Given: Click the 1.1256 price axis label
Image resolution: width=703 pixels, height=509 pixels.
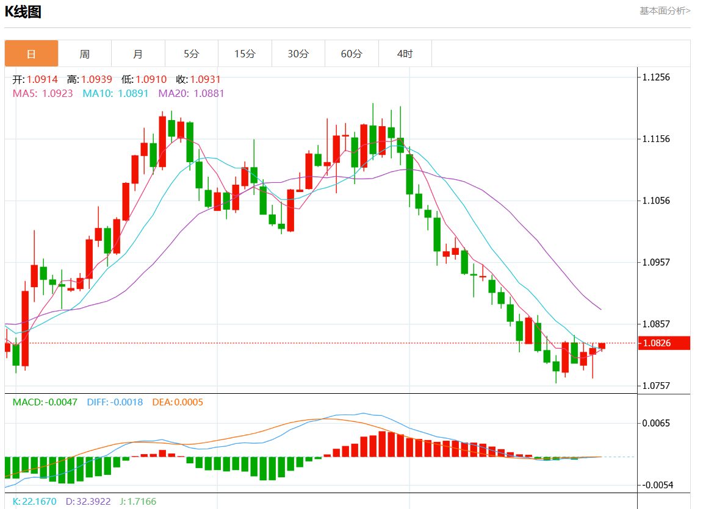Looking at the screenshot, I should pyautogui.click(x=657, y=77).
